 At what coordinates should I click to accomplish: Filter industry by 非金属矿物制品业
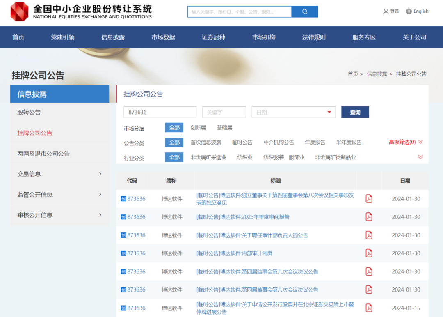(336, 157)
